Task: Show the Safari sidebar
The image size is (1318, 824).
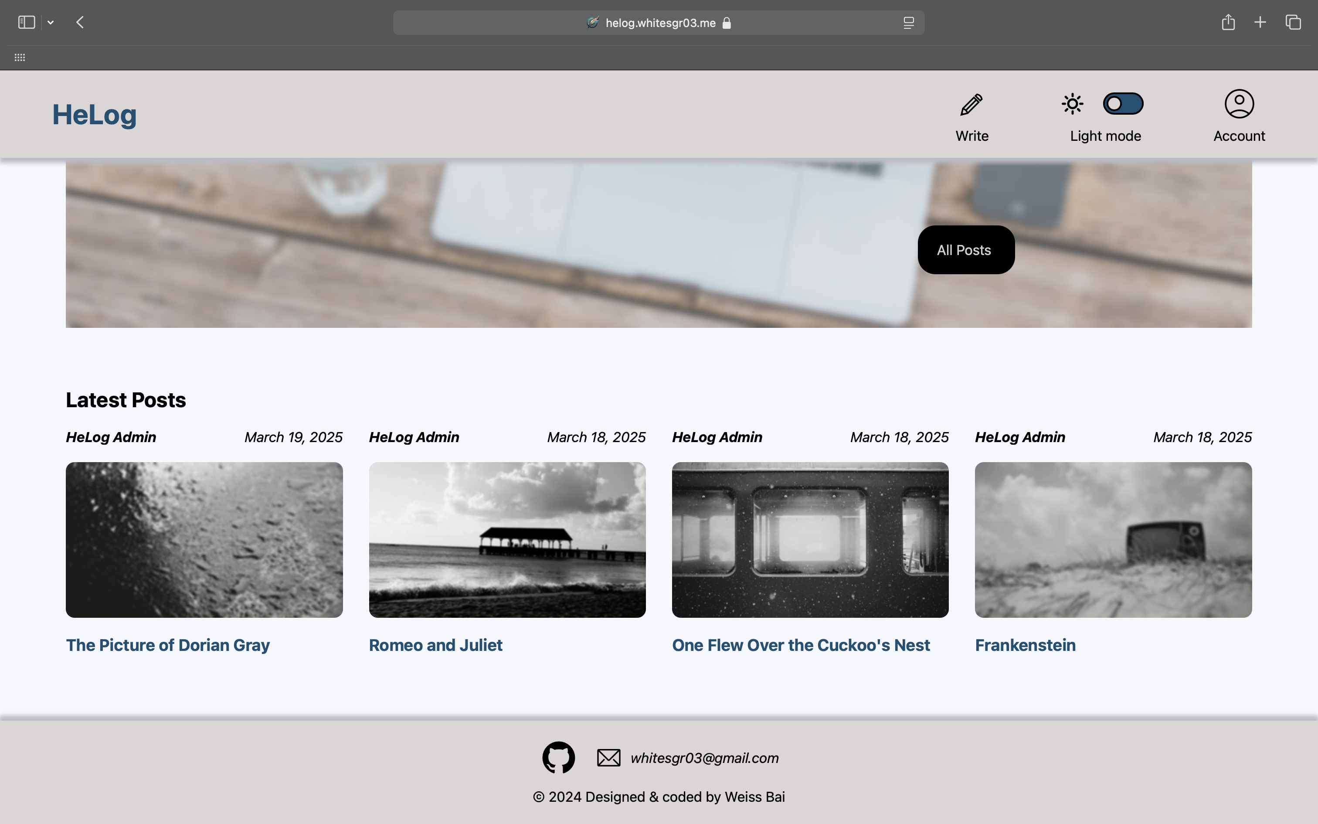Action: pos(26,22)
